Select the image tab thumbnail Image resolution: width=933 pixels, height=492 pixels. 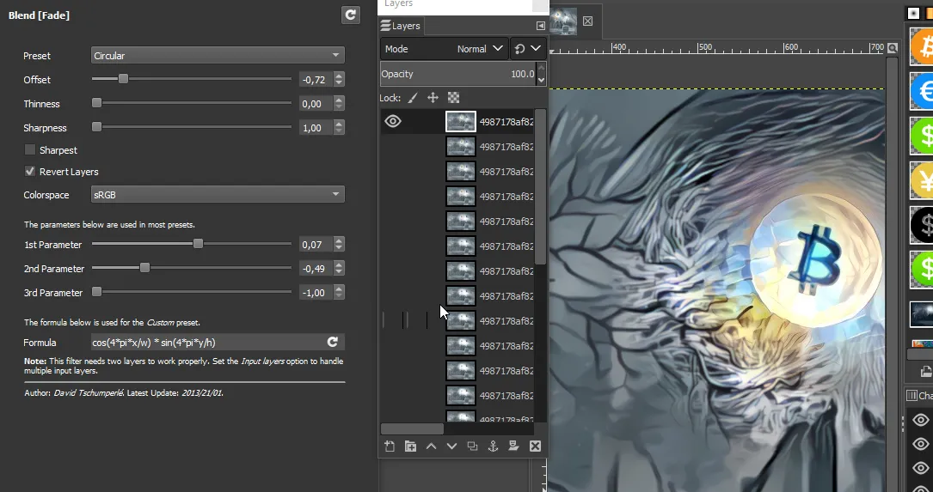pos(563,21)
